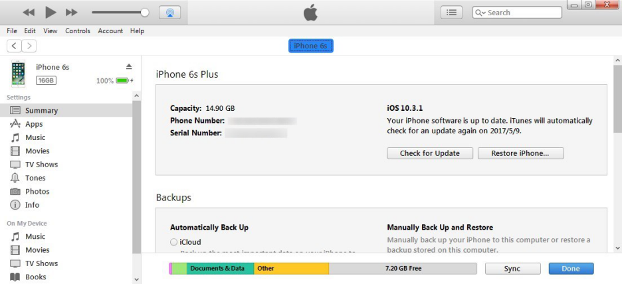
Task: Click the main pane scroll down arrow
Action: (617, 248)
